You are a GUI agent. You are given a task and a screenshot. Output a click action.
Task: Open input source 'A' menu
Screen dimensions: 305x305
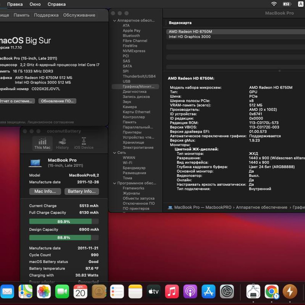tap(300, 4)
